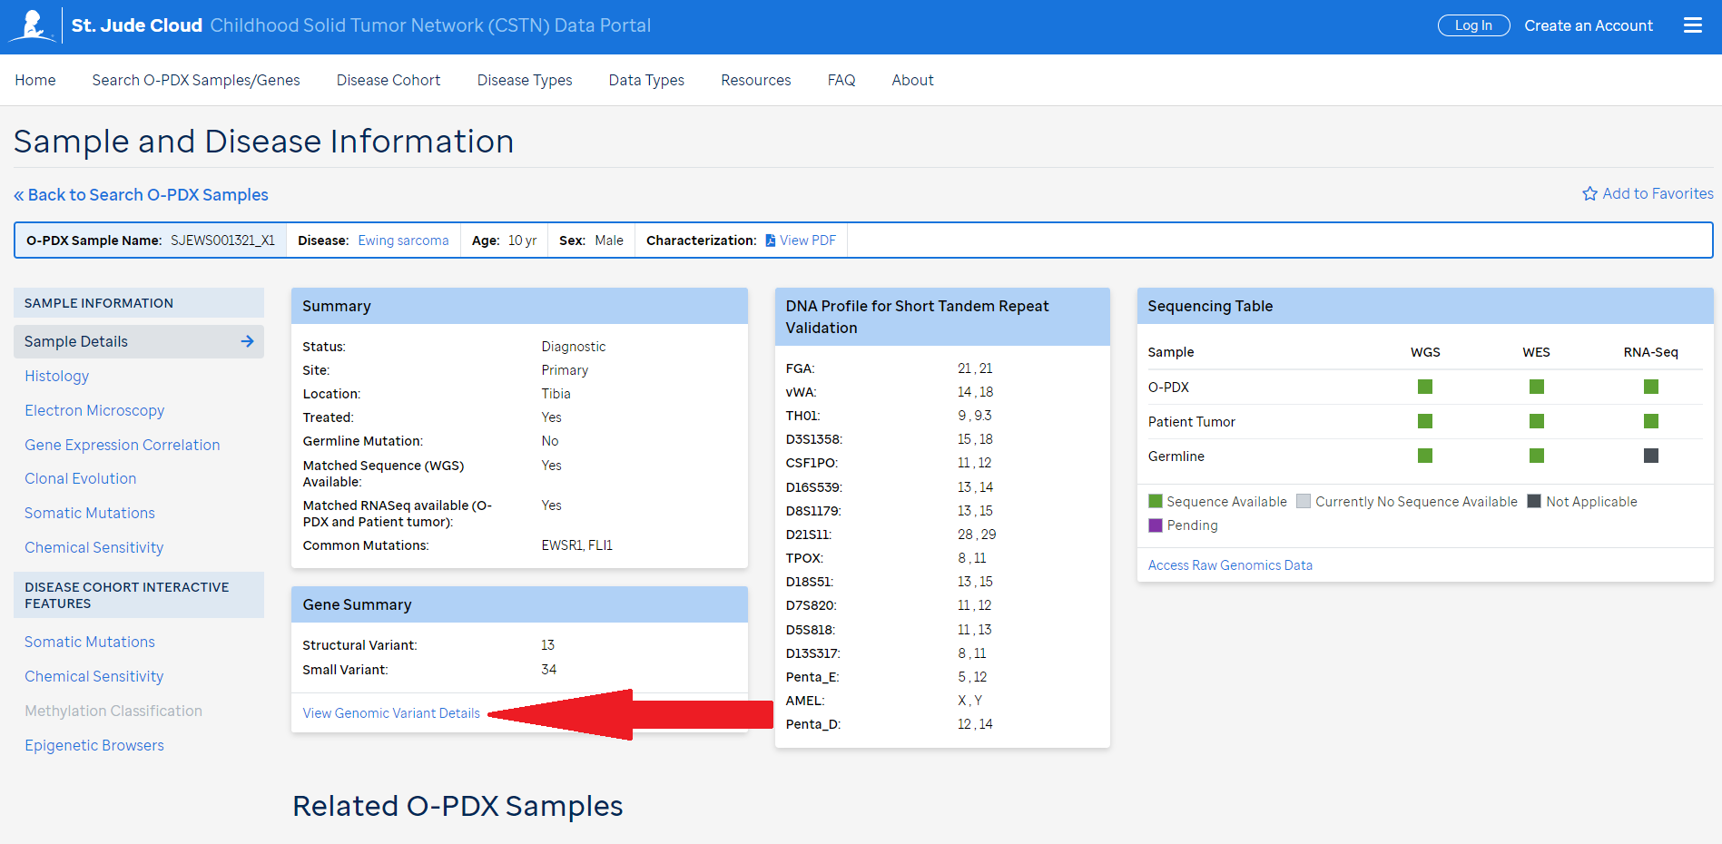1722x844 pixels.
Task: Open the Ewing sarcoma disease link
Action: pyautogui.click(x=403, y=240)
